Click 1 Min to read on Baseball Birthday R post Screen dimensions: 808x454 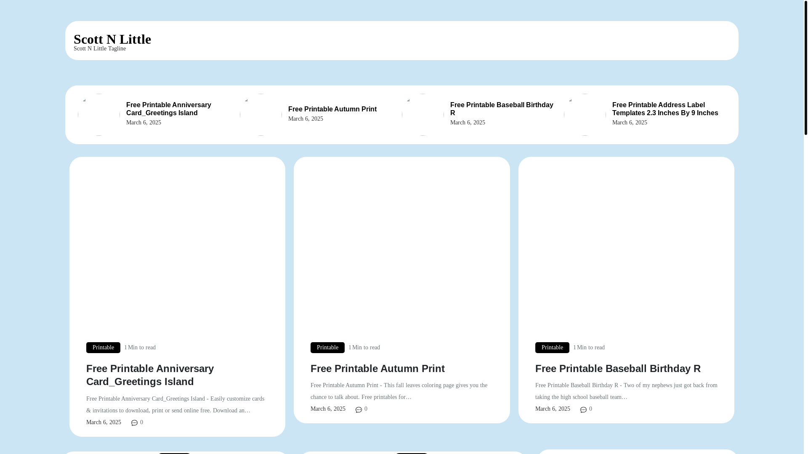(x=589, y=348)
